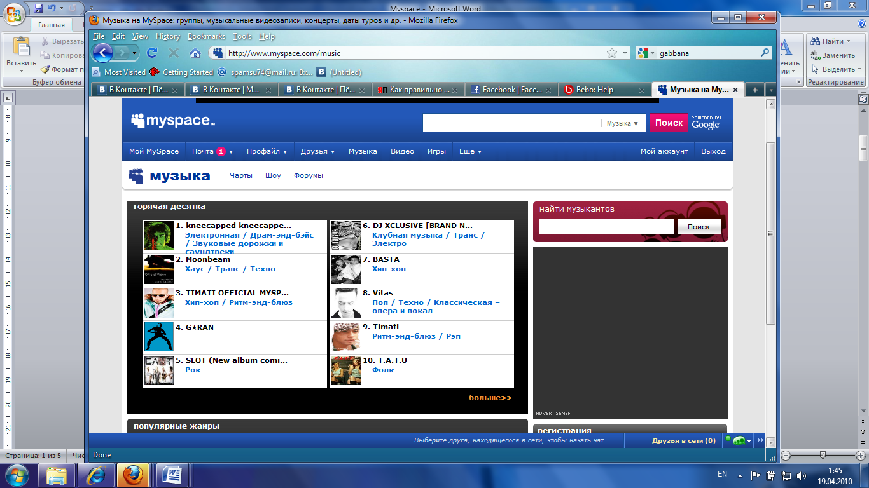869x488 pixels.
Task: Click the pink Поиск button
Action: point(669,123)
